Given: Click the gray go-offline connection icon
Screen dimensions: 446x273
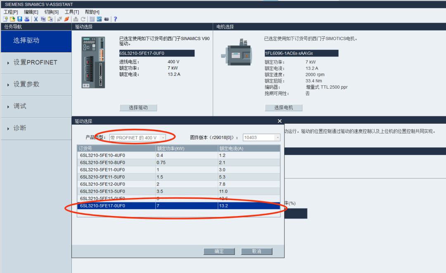Looking at the screenshot, I should 59,19.
